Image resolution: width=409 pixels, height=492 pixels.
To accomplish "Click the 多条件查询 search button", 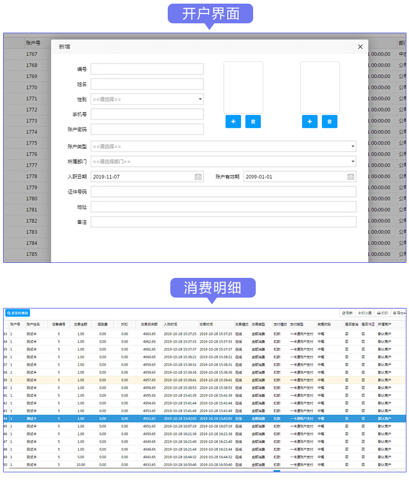I will [18, 313].
